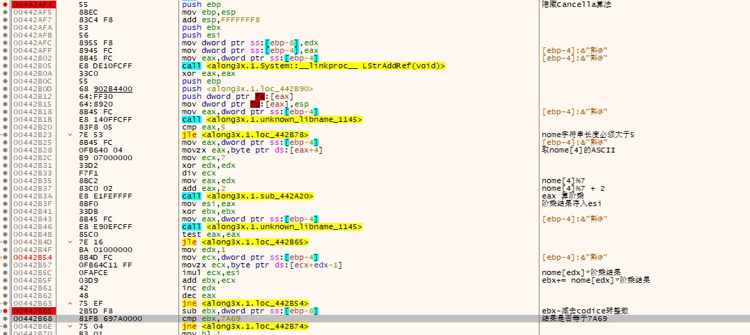The height and width of the screenshot is (335, 750).
Task: Toggle breakpoint dot beside address 00442B4D
Action: tap(6, 242)
